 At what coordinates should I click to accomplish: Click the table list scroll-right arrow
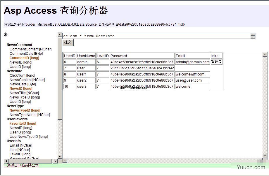pyautogui.click(x=55, y=161)
